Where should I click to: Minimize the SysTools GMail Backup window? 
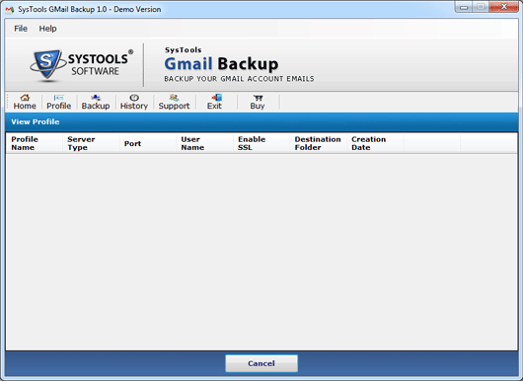coord(464,7)
